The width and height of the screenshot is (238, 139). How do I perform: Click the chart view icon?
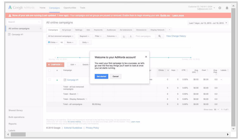pos(124,36)
